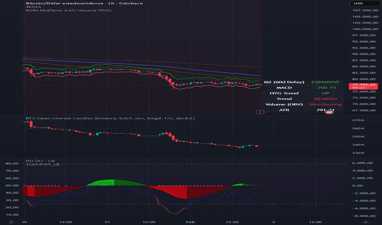This screenshot has height=225, width=382.
Task: Click 30,00 on the RSI axis
Action: pyautogui.click(x=12, y=200)
